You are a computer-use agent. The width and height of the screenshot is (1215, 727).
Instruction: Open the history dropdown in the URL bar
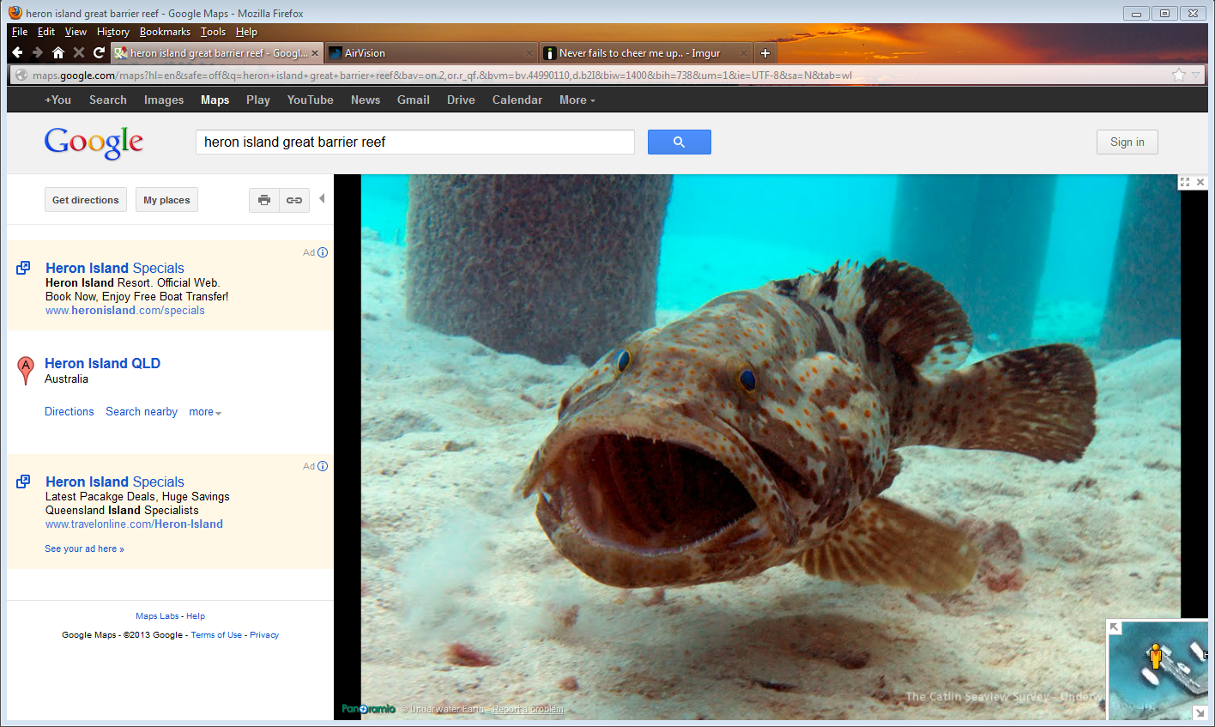1196,76
